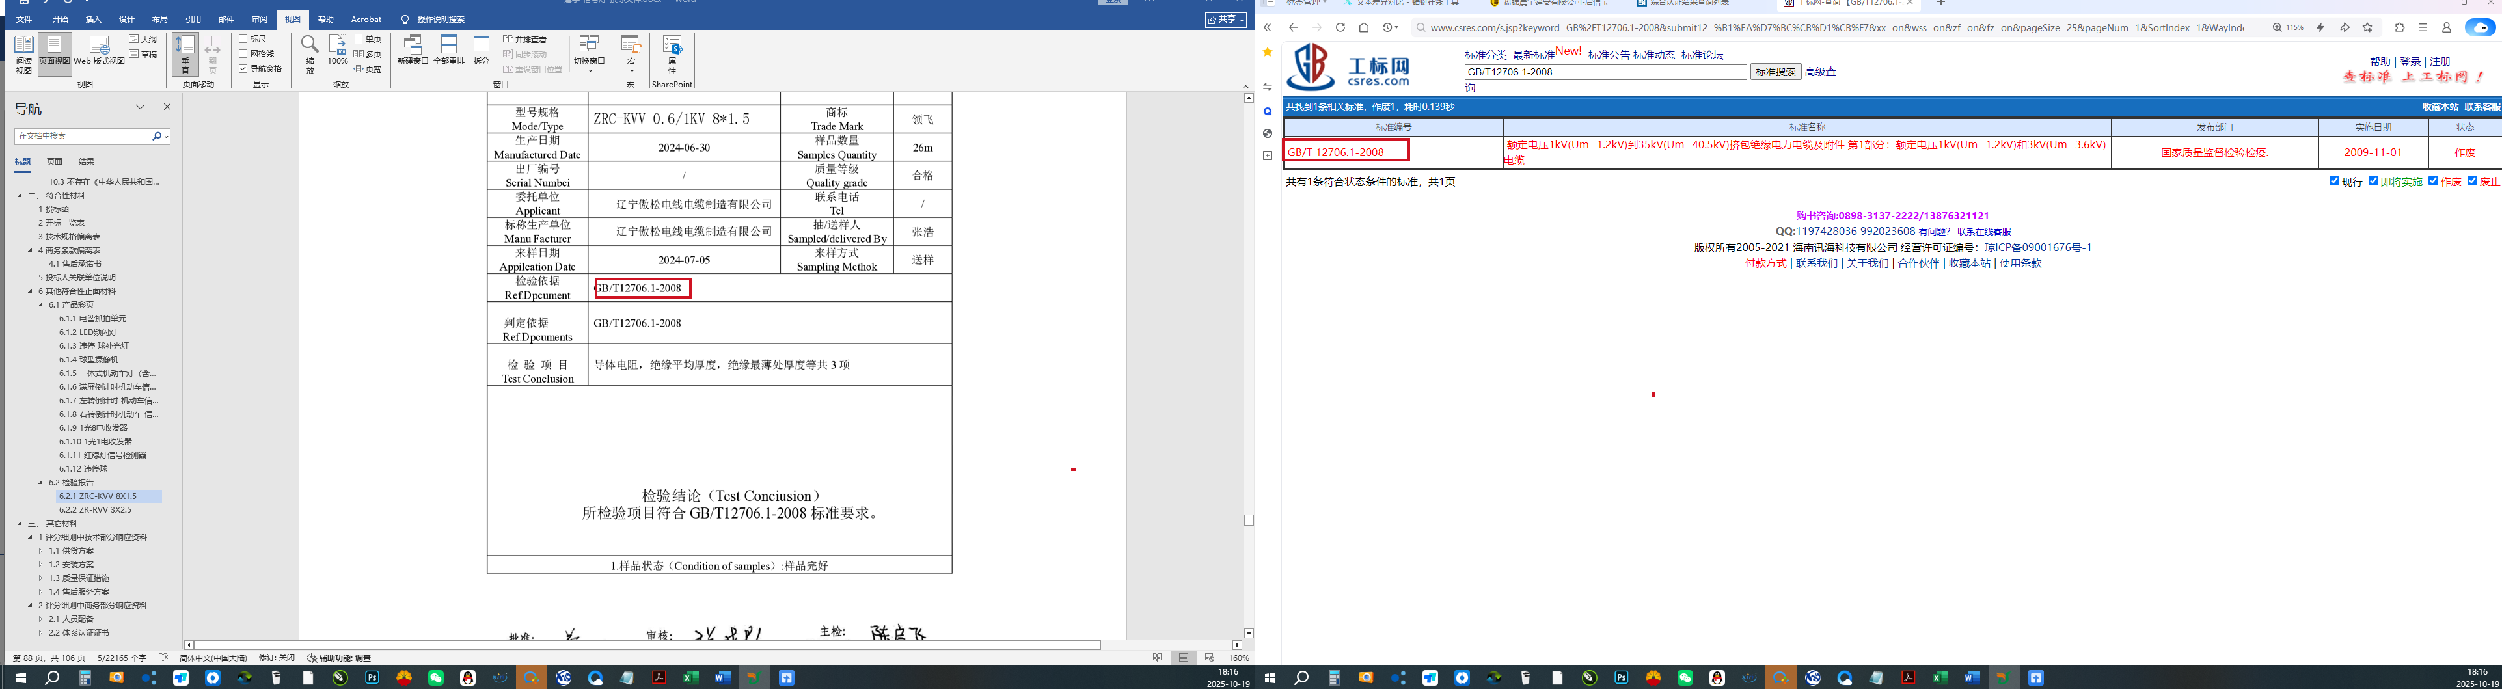The image size is (2502, 689).
Task: Toggle the Gridlines (网格线) checkbox
Action: tap(243, 55)
